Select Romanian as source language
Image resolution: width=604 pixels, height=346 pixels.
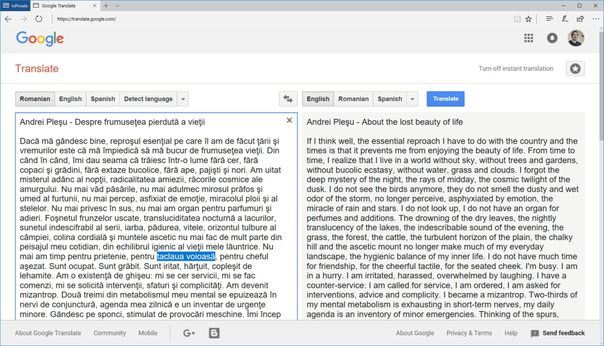click(35, 99)
